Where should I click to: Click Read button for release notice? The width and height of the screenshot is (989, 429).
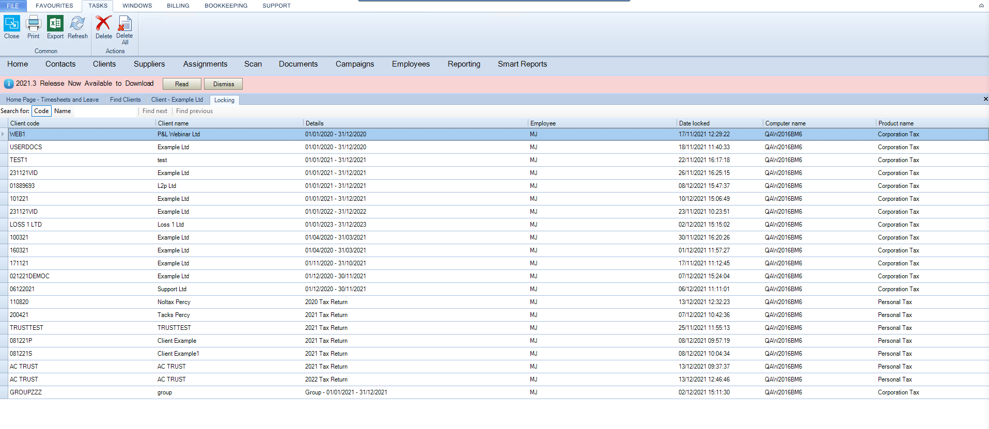182,84
